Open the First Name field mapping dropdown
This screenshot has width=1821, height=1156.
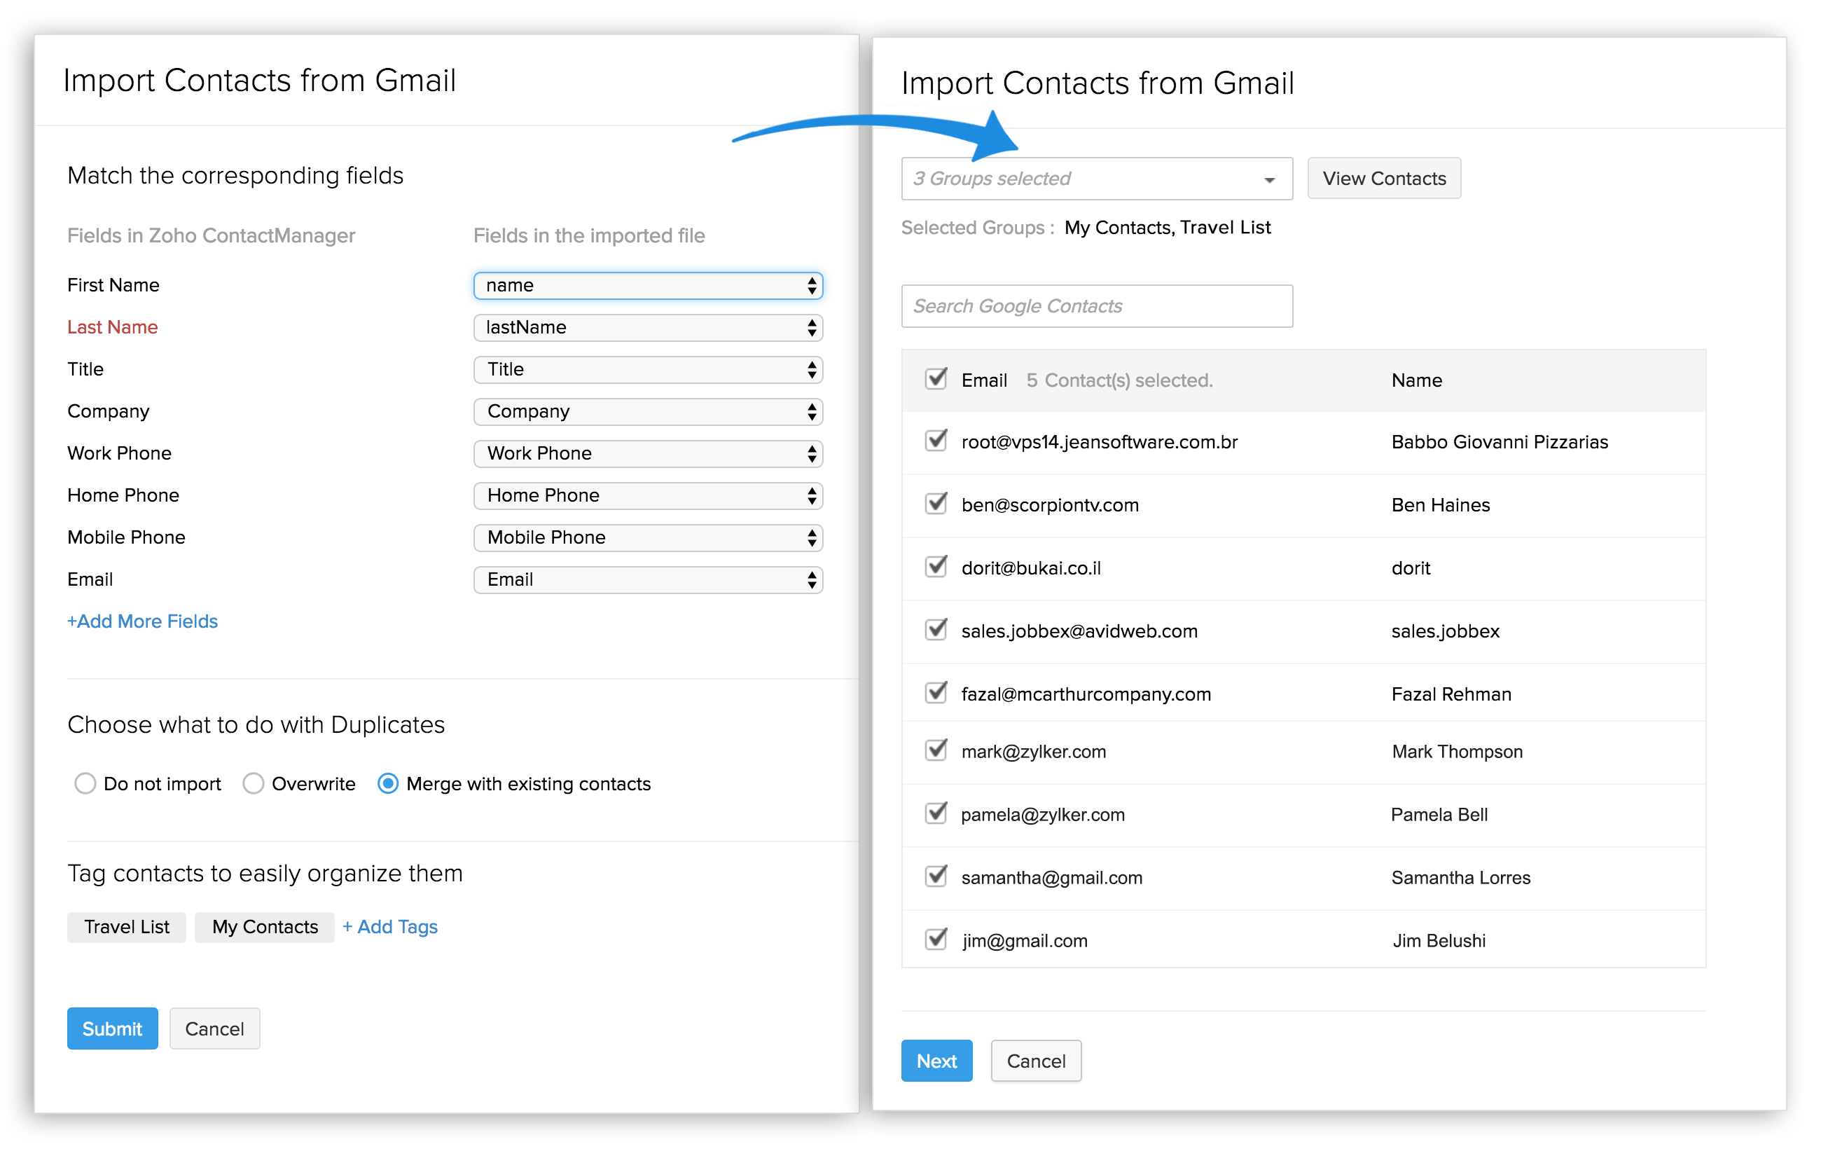pyautogui.click(x=647, y=285)
